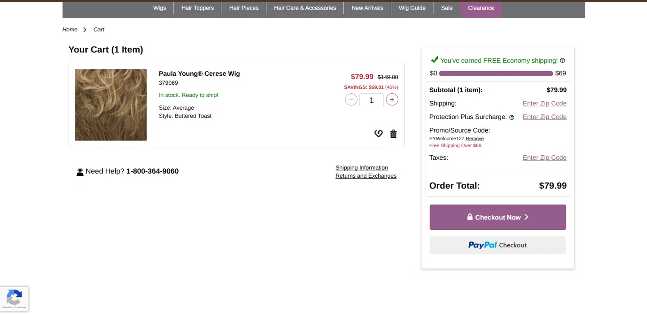Remove the PYWelcome127 promo code
The width and height of the screenshot is (647, 315).
tap(474, 139)
